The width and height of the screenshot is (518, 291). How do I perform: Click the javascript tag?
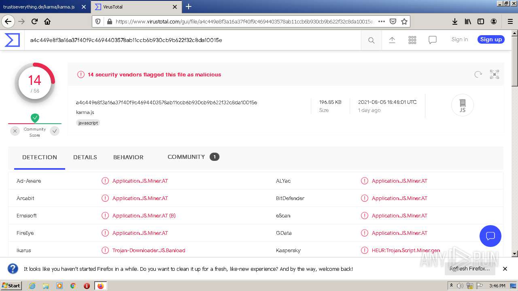coord(88,123)
